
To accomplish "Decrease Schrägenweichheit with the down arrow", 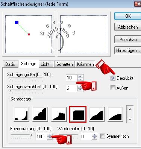I will tap(80, 90).
